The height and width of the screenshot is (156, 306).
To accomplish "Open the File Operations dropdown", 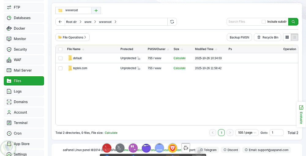I will pyautogui.click(x=73, y=37).
